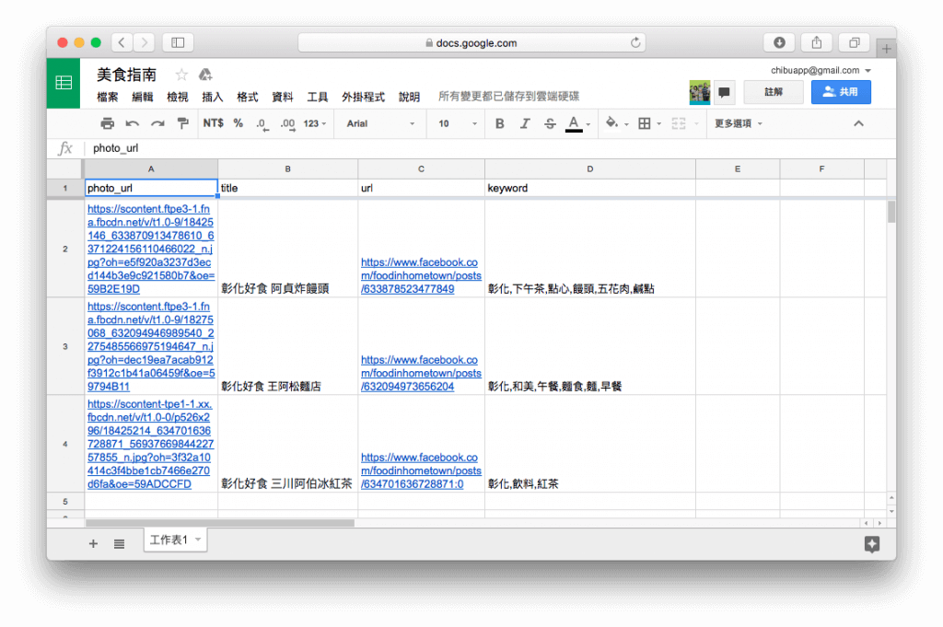Click the print icon in toolbar
Viewport: 943px width, 627px height.
pyautogui.click(x=107, y=123)
